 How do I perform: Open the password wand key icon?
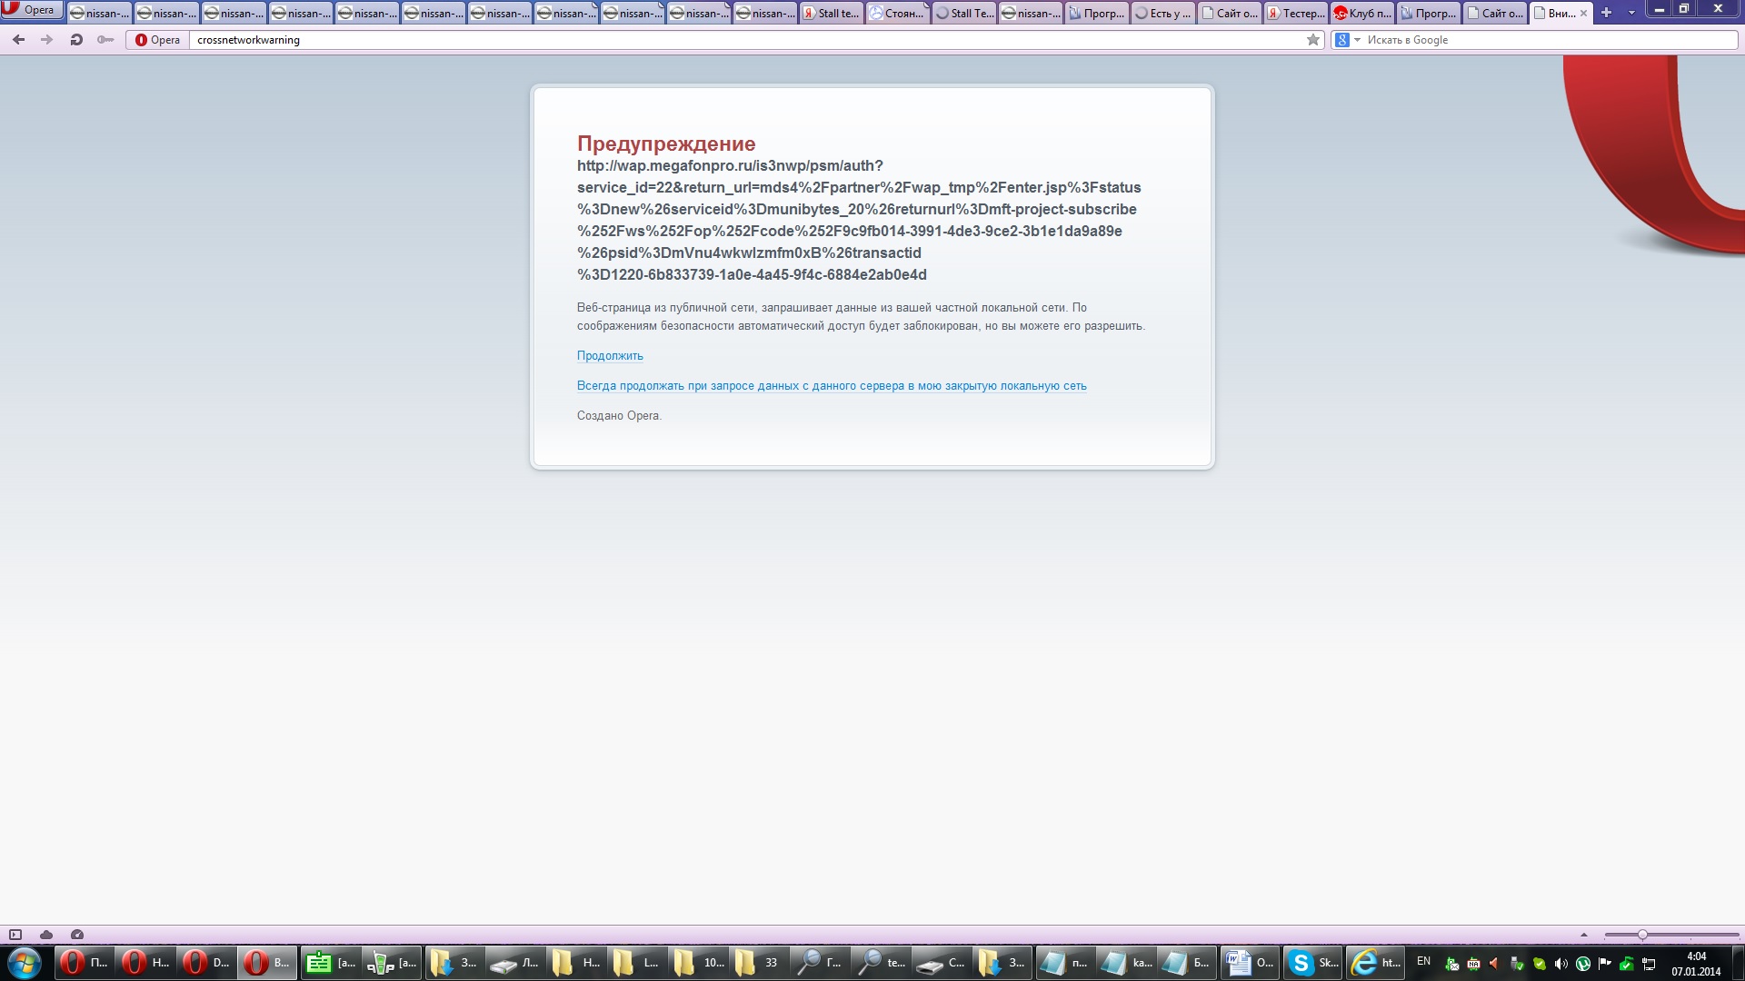pos(105,40)
